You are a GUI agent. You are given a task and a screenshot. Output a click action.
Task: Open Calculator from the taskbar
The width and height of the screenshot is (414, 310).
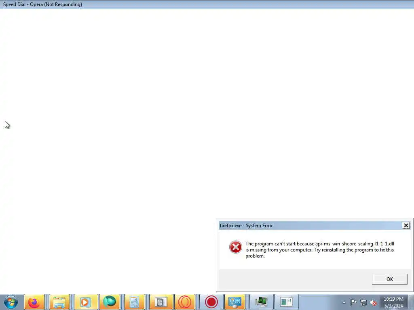[x=134, y=302]
